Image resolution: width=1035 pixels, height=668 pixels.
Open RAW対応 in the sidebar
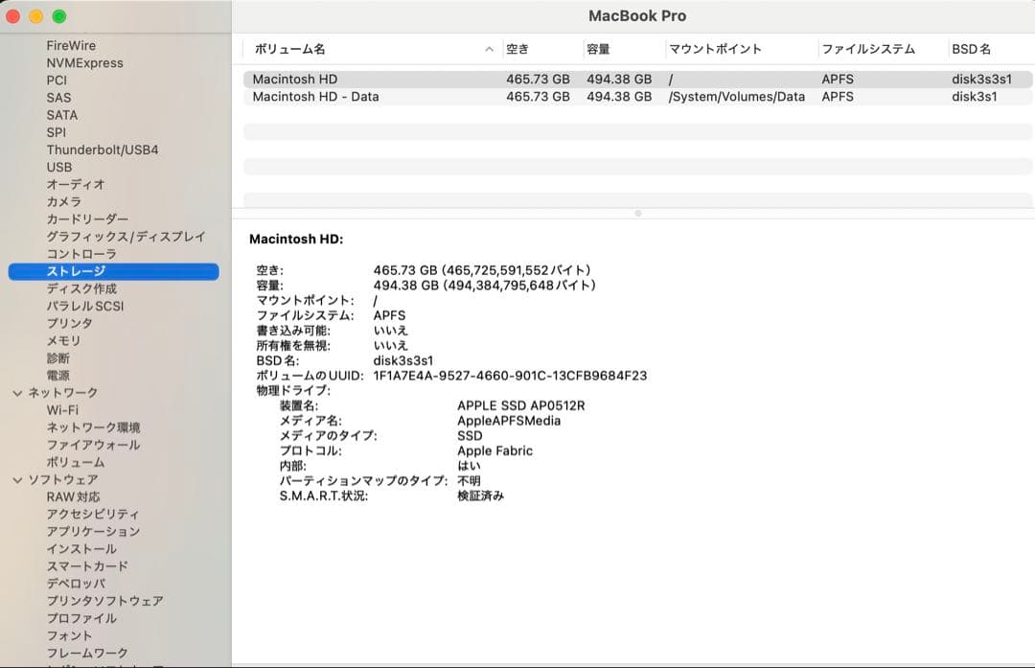[x=73, y=497]
